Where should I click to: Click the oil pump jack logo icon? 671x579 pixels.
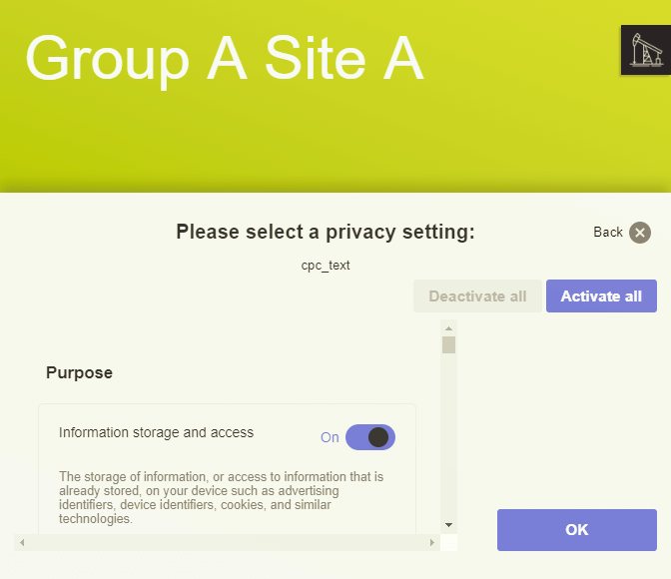[x=646, y=50]
